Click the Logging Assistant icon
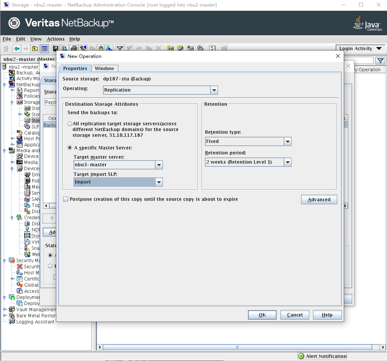Viewport: 387px width, 361px height. (12, 322)
